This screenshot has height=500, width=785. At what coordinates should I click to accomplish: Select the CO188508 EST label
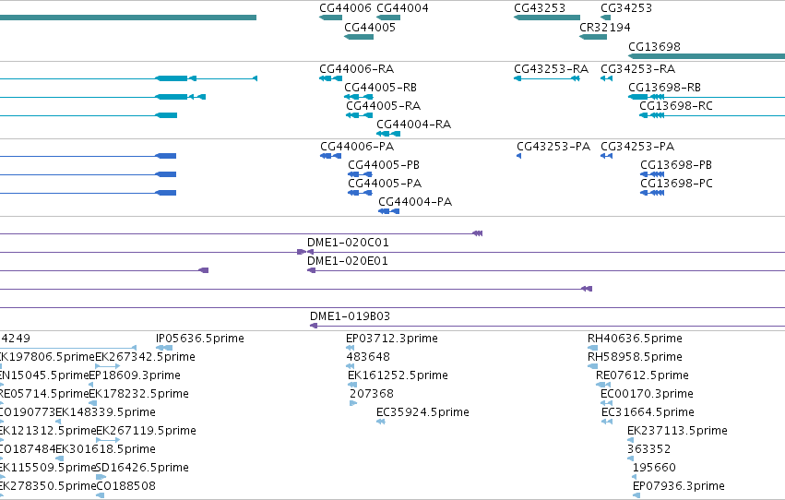(126, 486)
